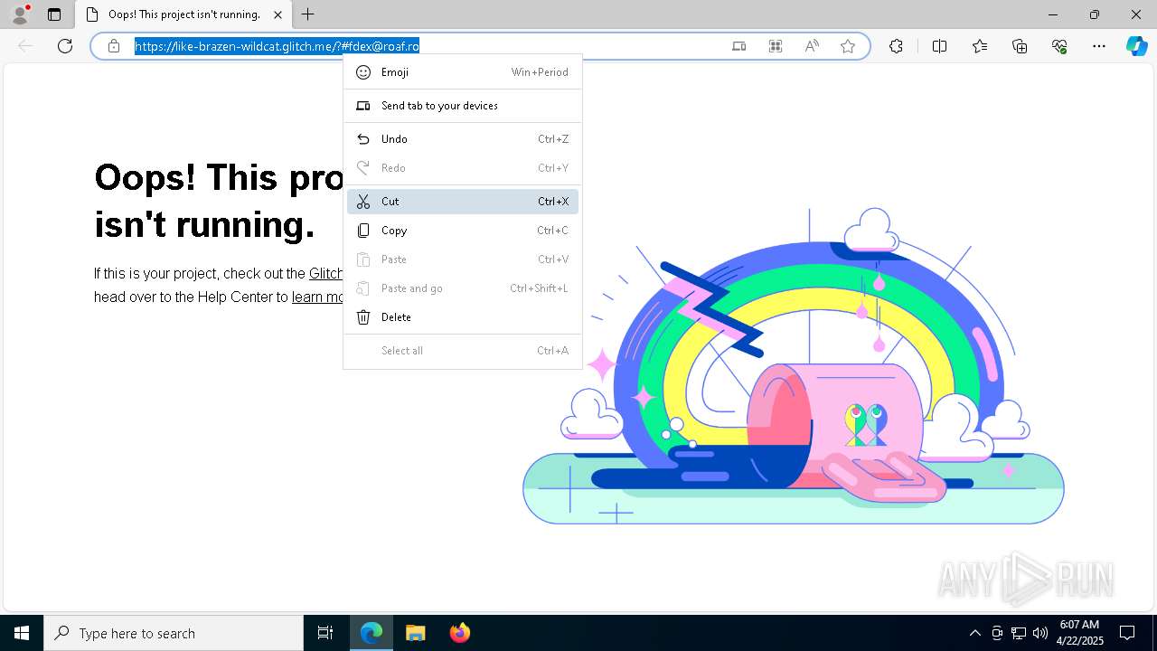Choose Undo in the context menu

pos(463,139)
